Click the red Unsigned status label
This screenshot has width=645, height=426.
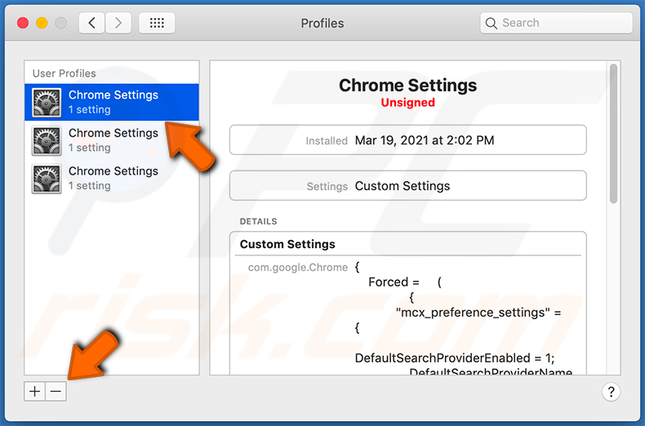pos(407,102)
